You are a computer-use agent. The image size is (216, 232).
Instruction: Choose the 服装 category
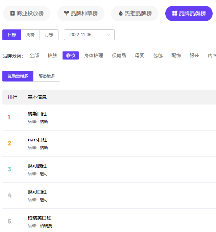pyautogui.click(x=194, y=55)
